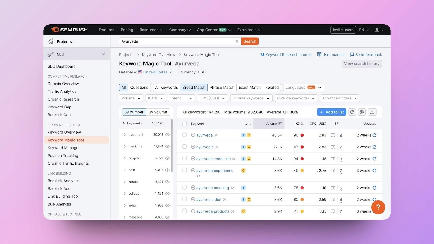
Task: Click Send feedback chat icon
Action: (352, 54)
